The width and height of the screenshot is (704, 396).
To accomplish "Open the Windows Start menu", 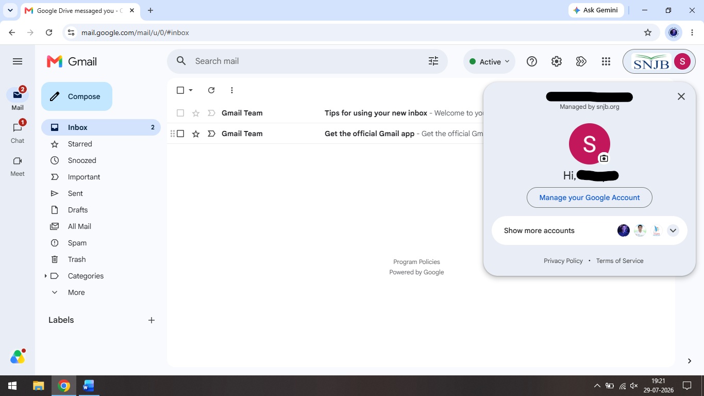I will [12, 386].
